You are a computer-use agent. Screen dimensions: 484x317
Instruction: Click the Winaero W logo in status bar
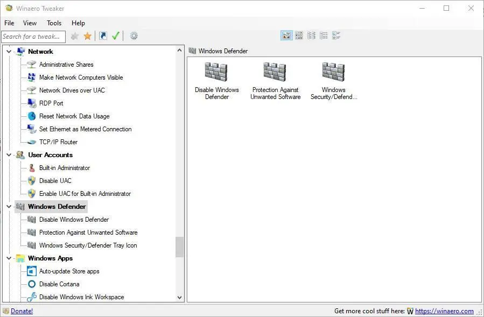[410, 311]
